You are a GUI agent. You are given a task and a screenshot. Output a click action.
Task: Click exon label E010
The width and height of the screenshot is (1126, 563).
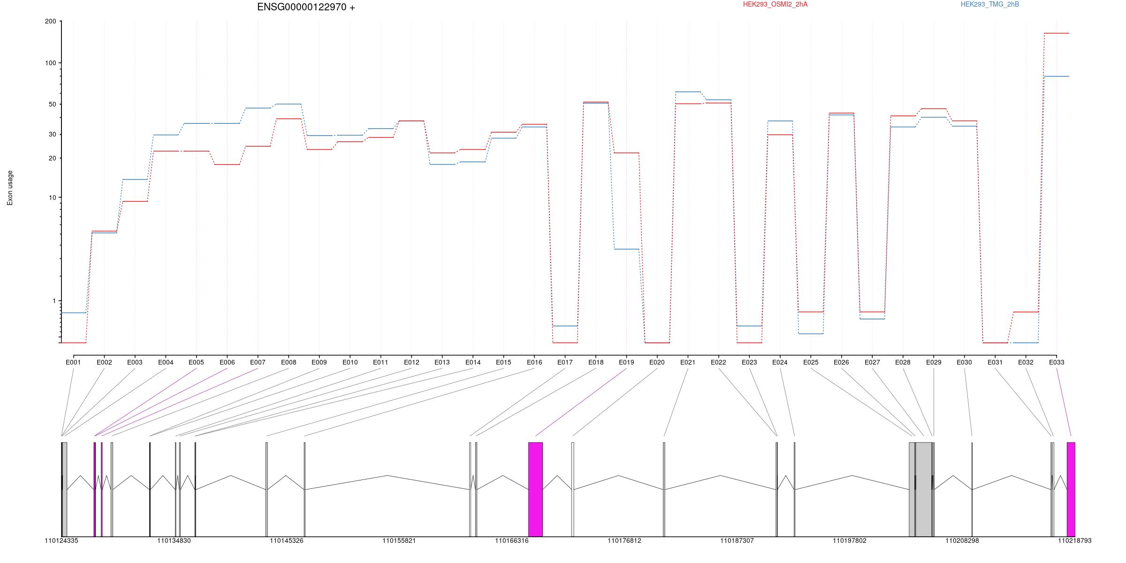pos(350,362)
